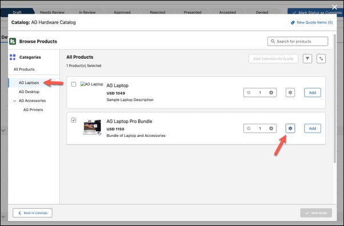Viewport: 344px width, 226px height.
Task: Click 'Bundle of Laptop and Accessories' text
Action: pyautogui.click(x=136, y=136)
